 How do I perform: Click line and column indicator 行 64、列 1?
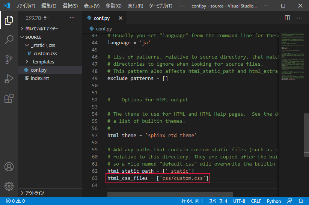(192, 201)
